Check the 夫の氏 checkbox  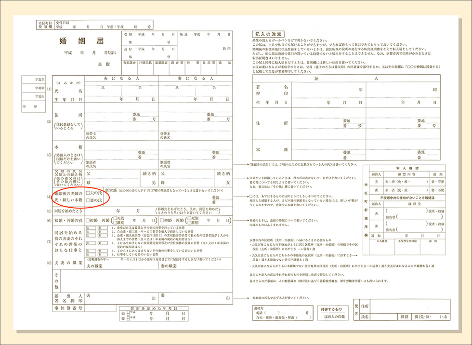pos(88,193)
